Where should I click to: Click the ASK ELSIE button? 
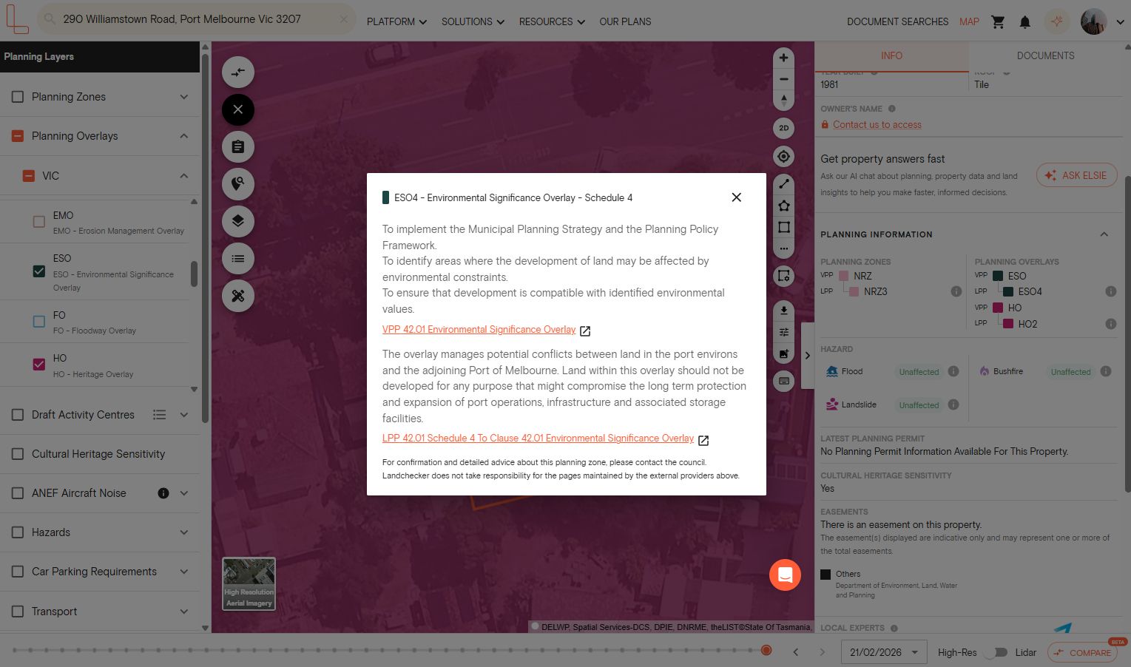click(x=1076, y=175)
